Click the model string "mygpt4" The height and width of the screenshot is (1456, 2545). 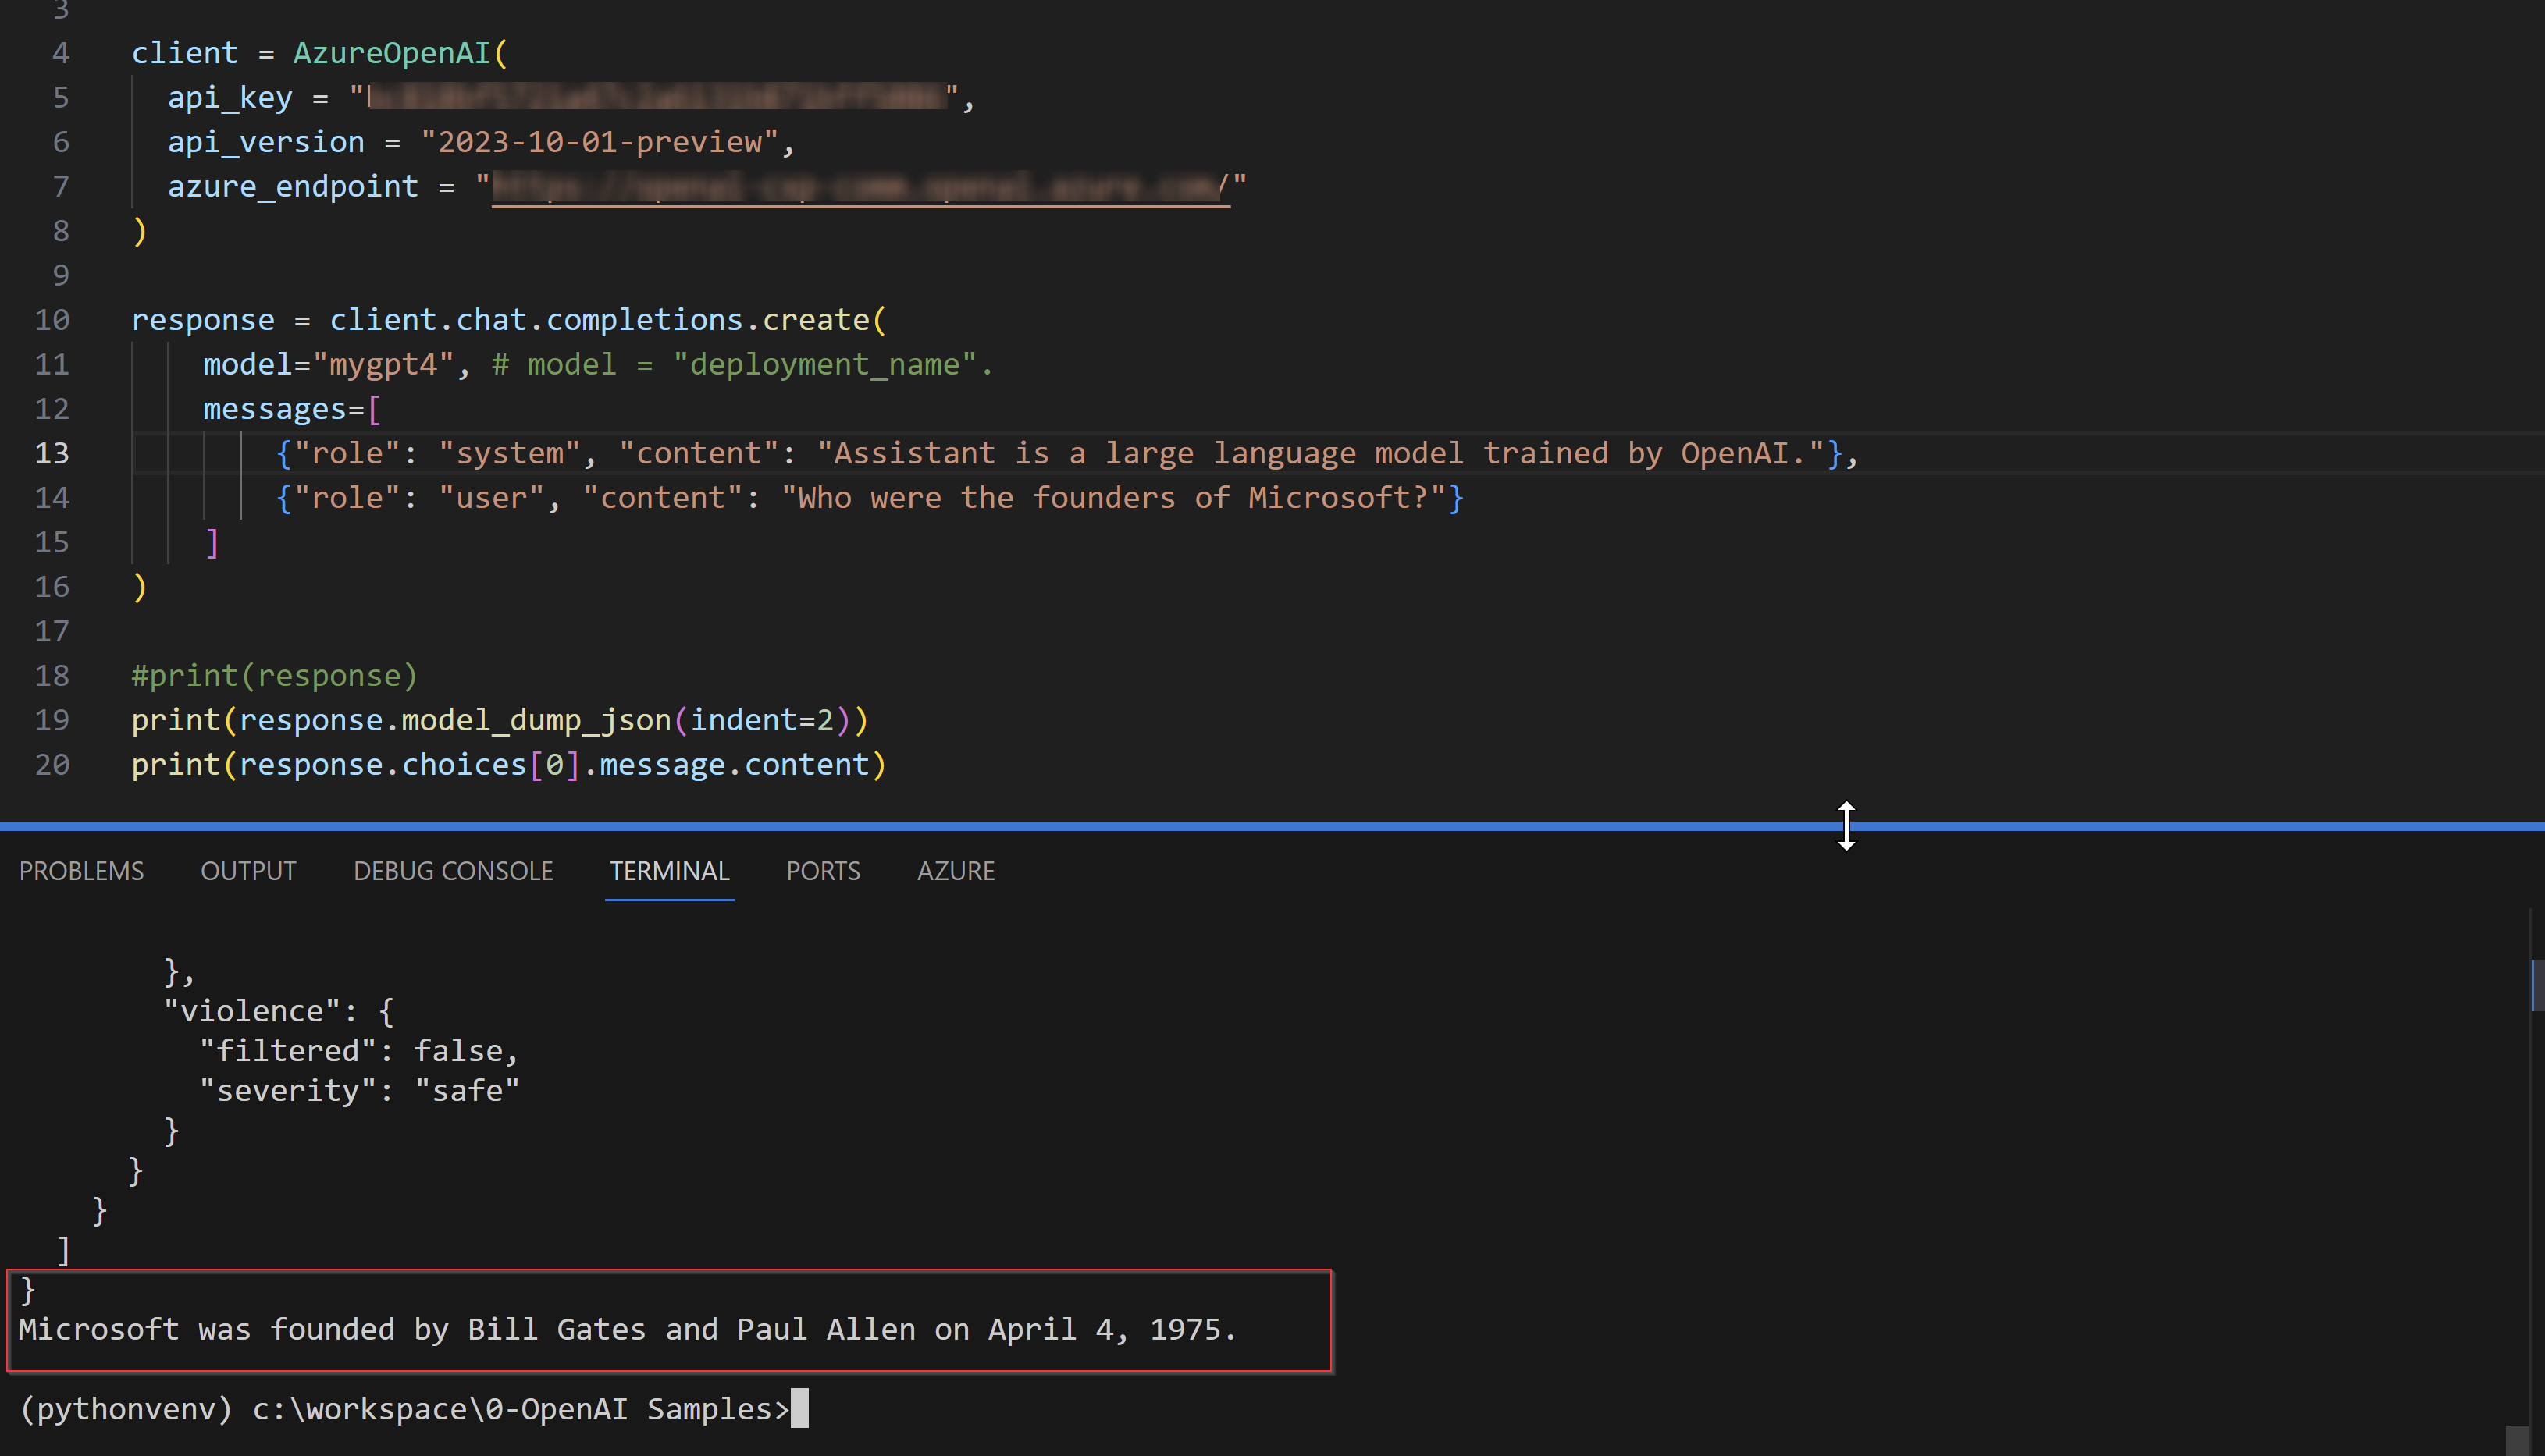coord(384,364)
